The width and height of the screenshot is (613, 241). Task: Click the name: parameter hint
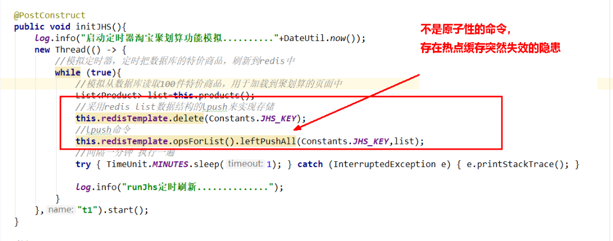[x=61, y=210]
